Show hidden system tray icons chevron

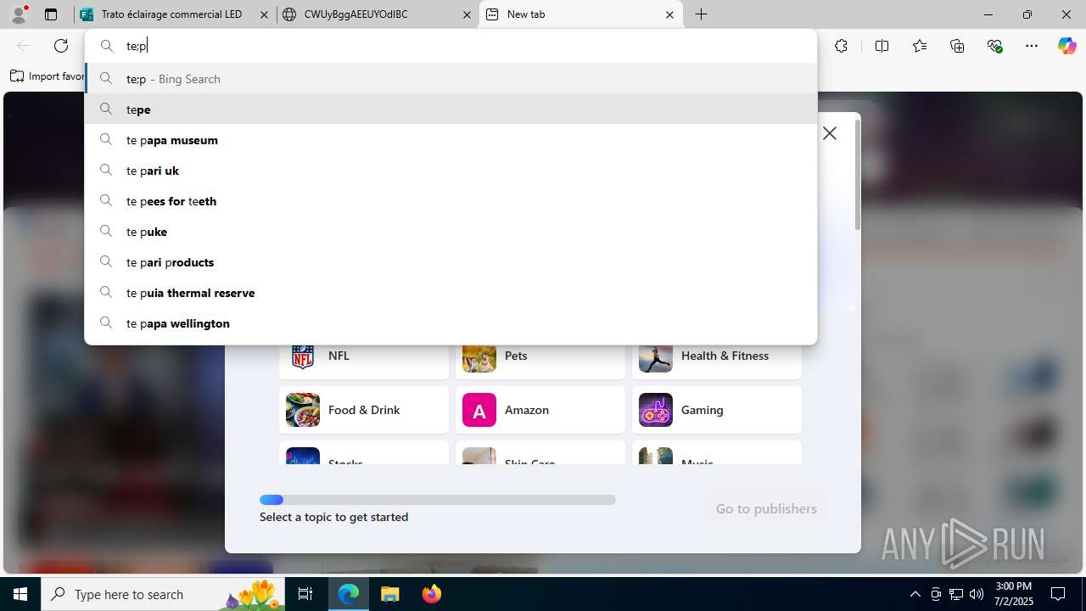915,594
